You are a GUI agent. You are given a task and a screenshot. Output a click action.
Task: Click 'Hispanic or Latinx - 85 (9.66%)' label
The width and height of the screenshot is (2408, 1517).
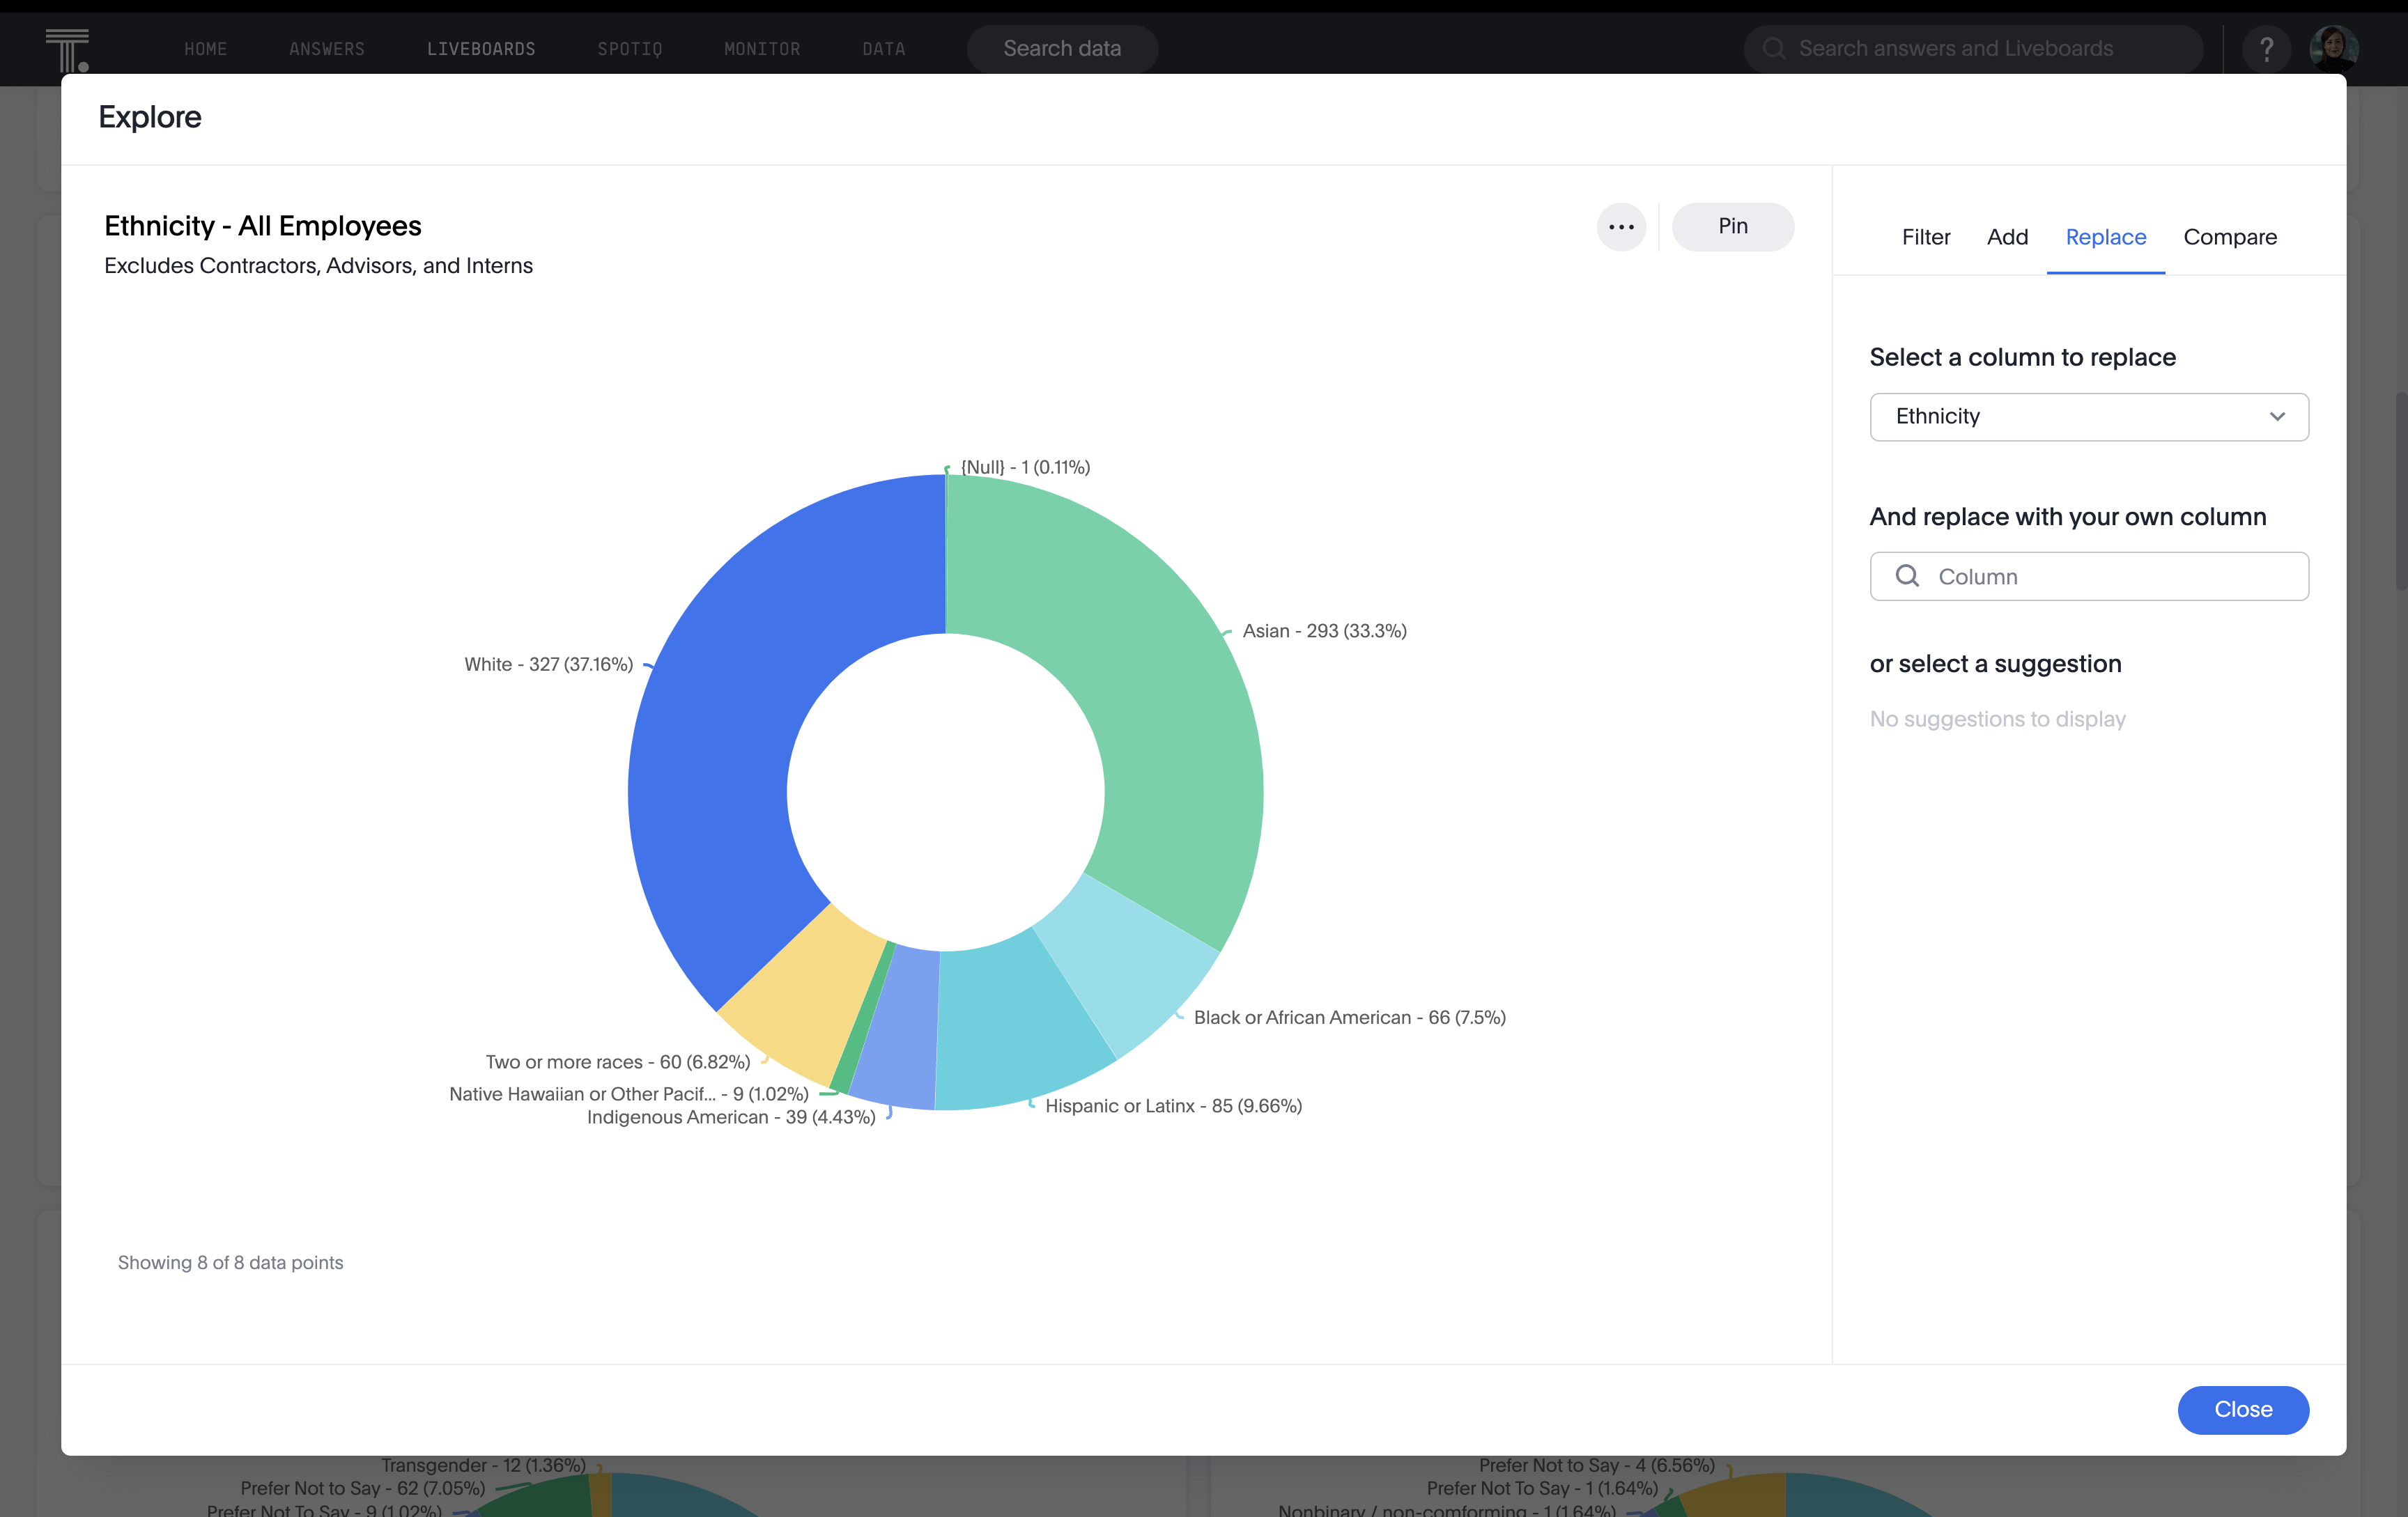[1173, 1105]
